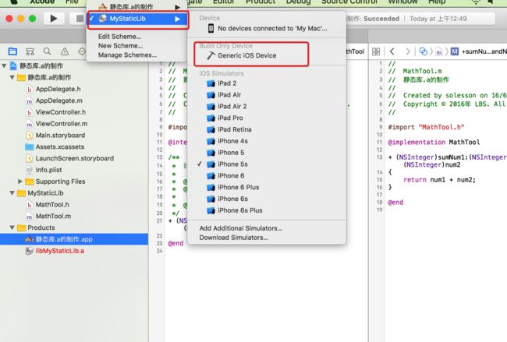Choose Edit Scheme...
The image size is (507, 342).
pos(119,37)
